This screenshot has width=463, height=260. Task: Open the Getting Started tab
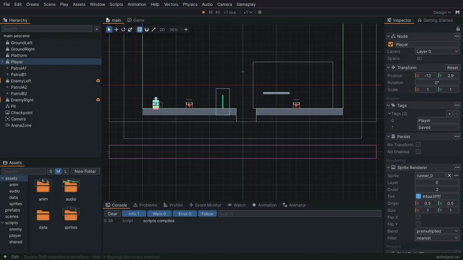pyautogui.click(x=435, y=20)
